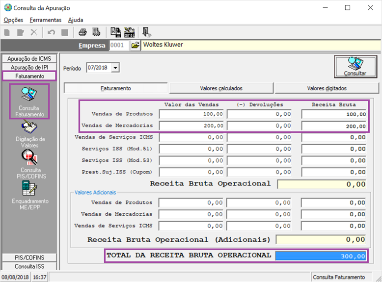Switch to the Valores digitados tab

pos(327,88)
